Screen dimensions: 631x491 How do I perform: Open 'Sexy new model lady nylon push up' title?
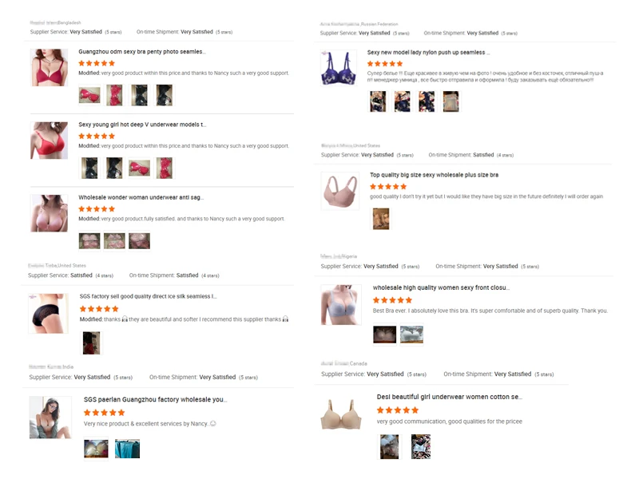428,52
